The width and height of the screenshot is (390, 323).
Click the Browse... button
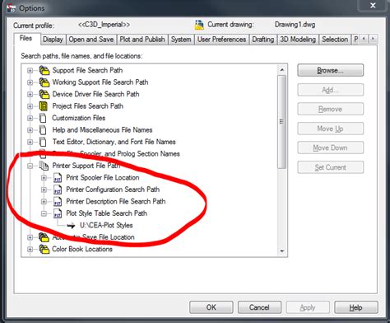[x=331, y=71]
